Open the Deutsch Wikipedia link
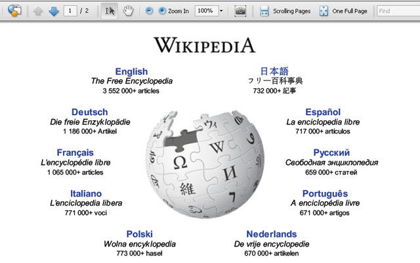Viewport: 420px width, 263px height. [90, 112]
